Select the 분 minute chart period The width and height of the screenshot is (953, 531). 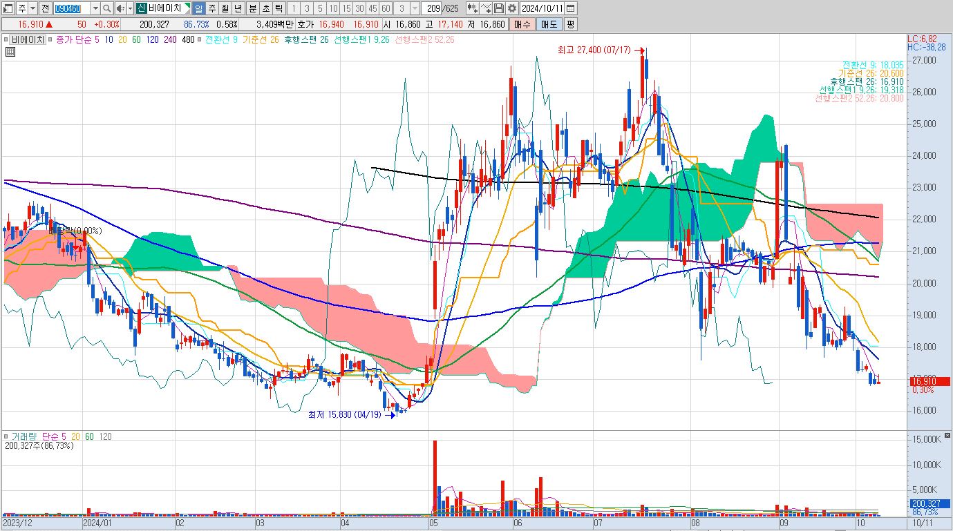pos(252,8)
